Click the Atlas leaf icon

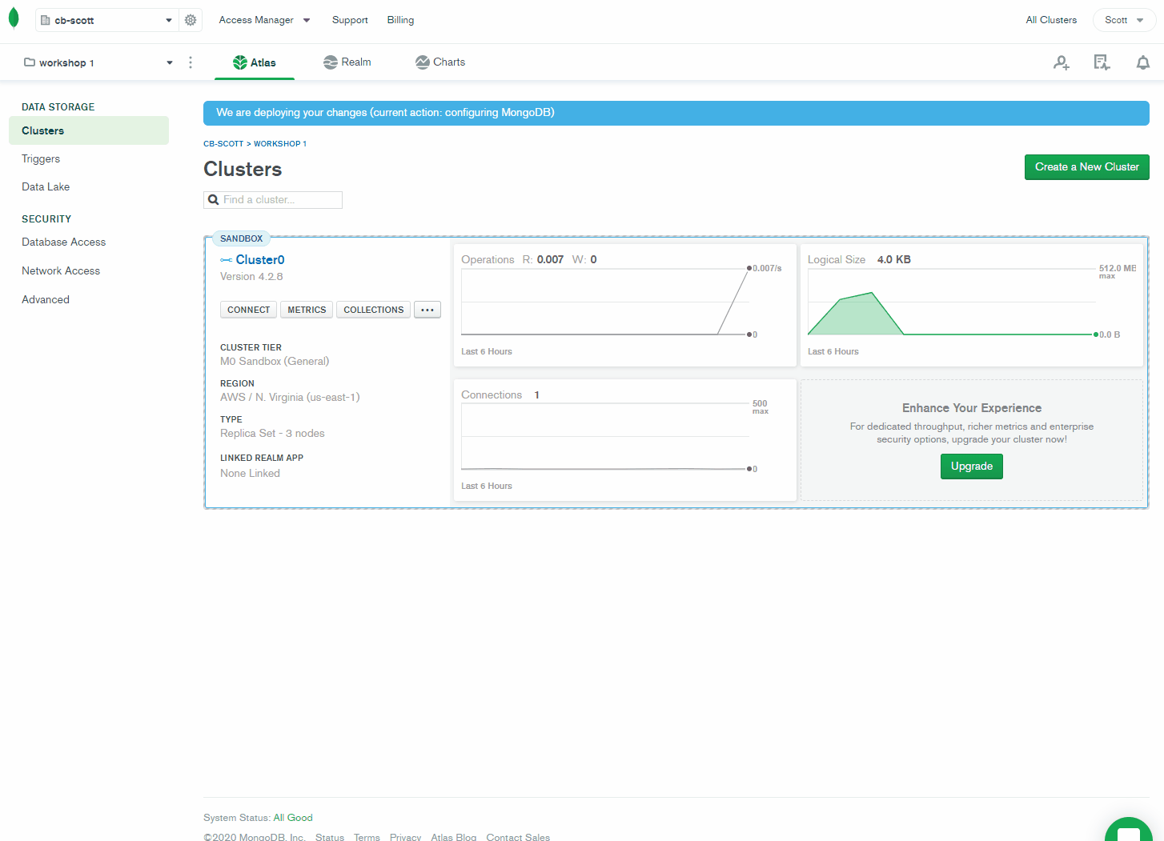(x=239, y=62)
